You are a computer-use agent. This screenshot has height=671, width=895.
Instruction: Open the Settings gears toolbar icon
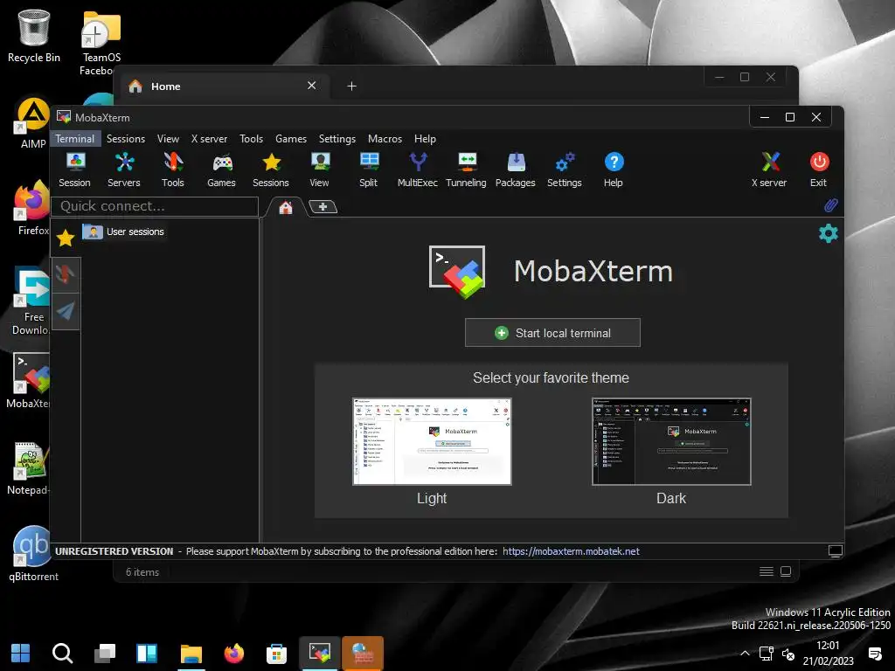[565, 170]
